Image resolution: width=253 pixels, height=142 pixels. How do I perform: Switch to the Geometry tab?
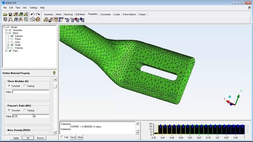[48, 14]
